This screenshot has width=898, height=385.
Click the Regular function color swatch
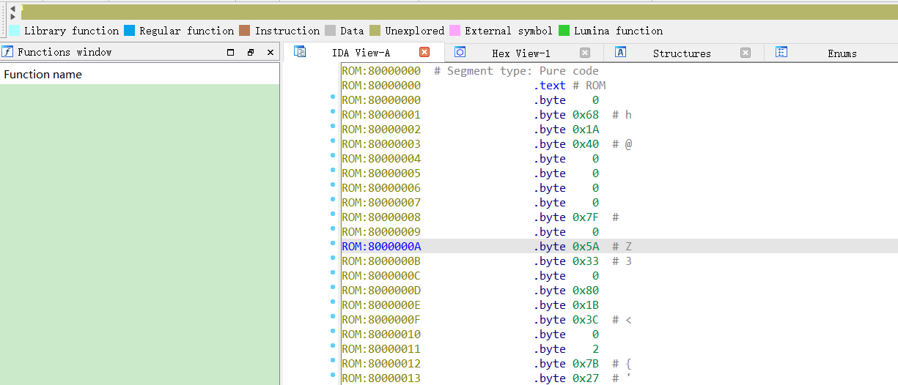click(x=130, y=31)
